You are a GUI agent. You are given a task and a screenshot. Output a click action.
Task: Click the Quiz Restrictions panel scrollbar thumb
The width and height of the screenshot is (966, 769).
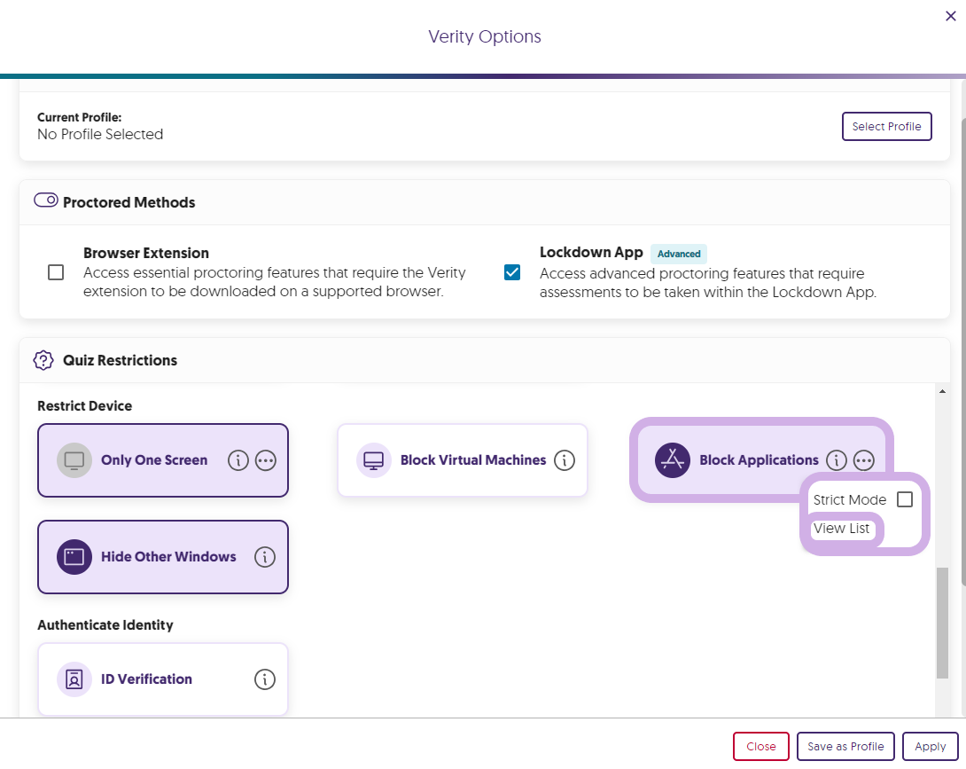(x=942, y=623)
